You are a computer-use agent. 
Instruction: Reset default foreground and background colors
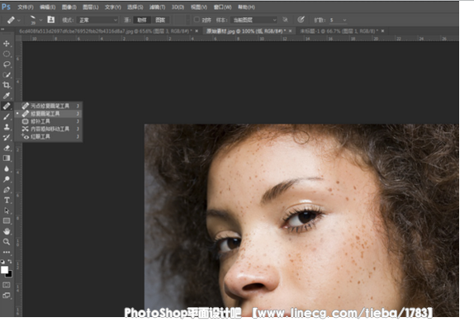pos(2,262)
